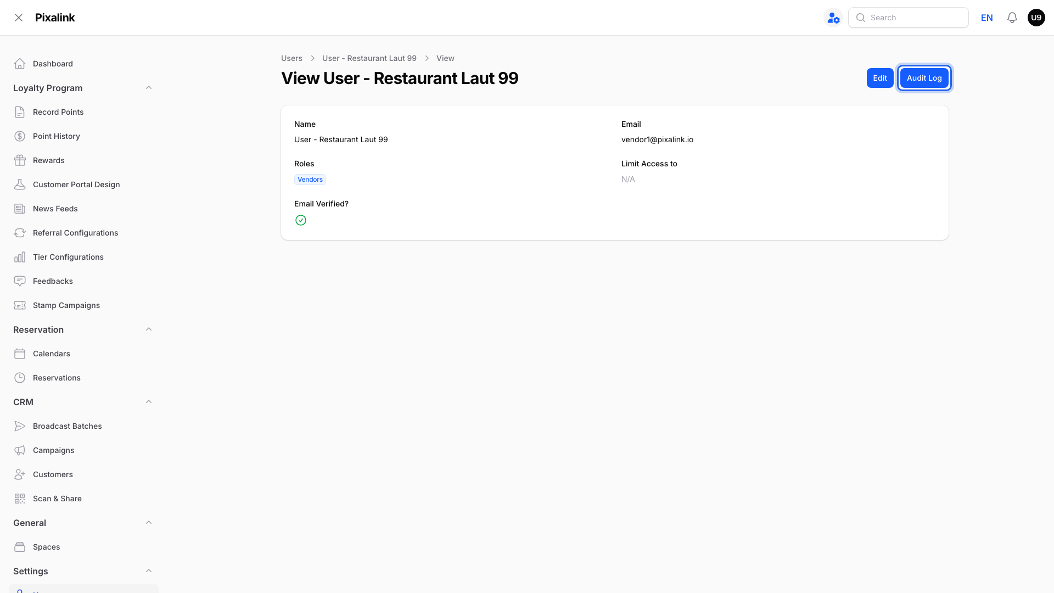This screenshot has width=1054, height=593.
Task: Open Customer Portal Design
Action: pyautogui.click(x=83, y=184)
